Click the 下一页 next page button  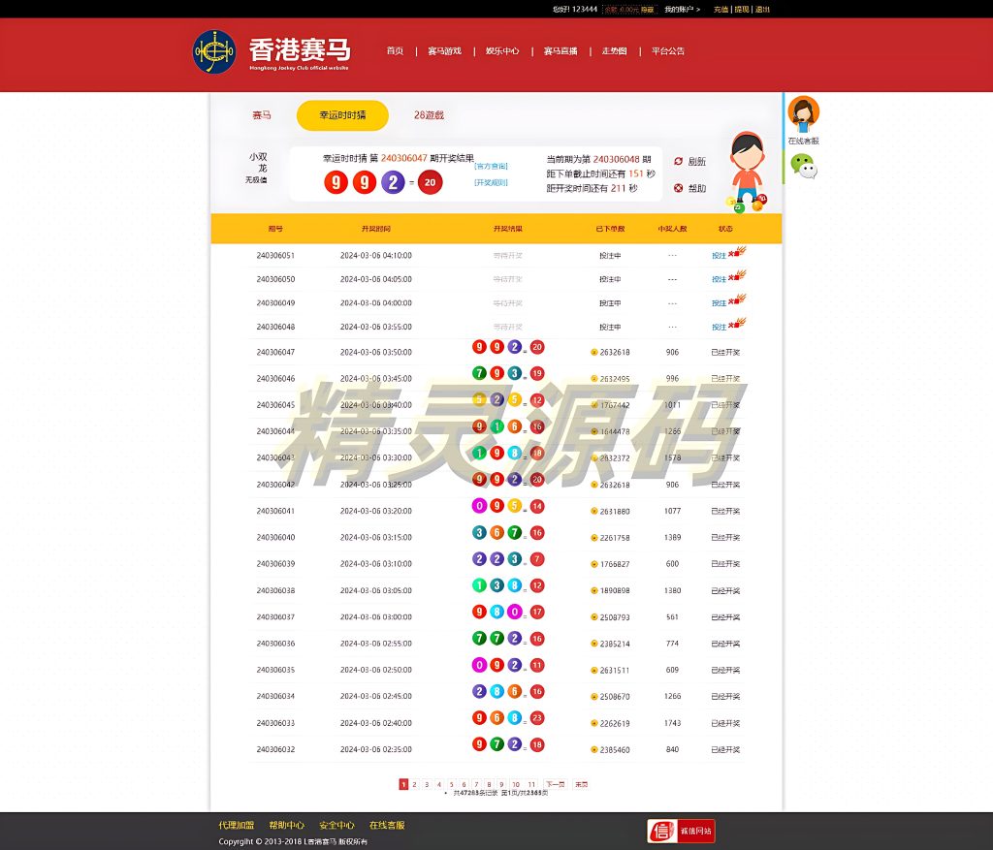coord(555,785)
